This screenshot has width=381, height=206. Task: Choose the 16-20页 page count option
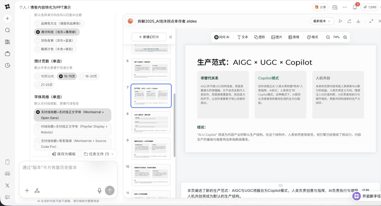(x=89, y=76)
